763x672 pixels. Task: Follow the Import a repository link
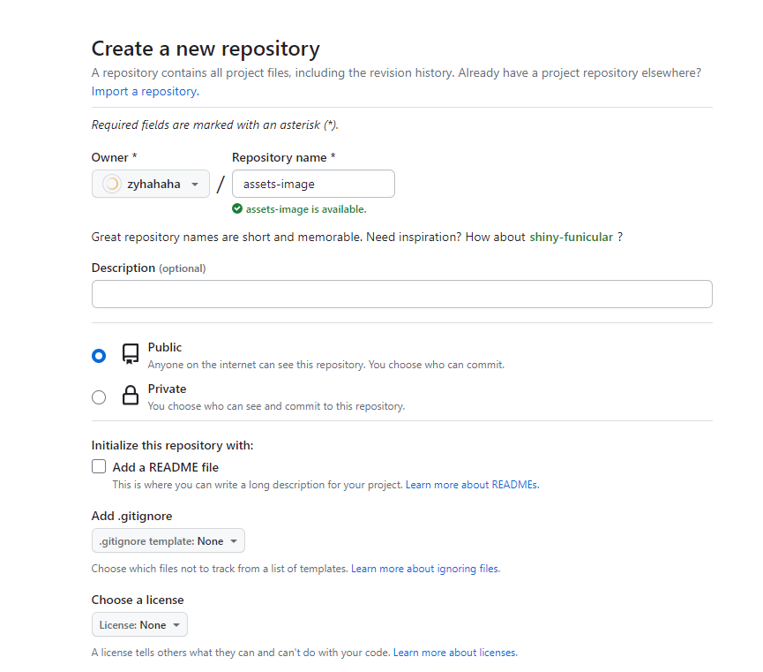tap(145, 91)
